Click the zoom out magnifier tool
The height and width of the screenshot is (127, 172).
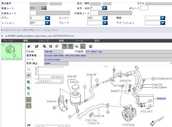pos(28,88)
